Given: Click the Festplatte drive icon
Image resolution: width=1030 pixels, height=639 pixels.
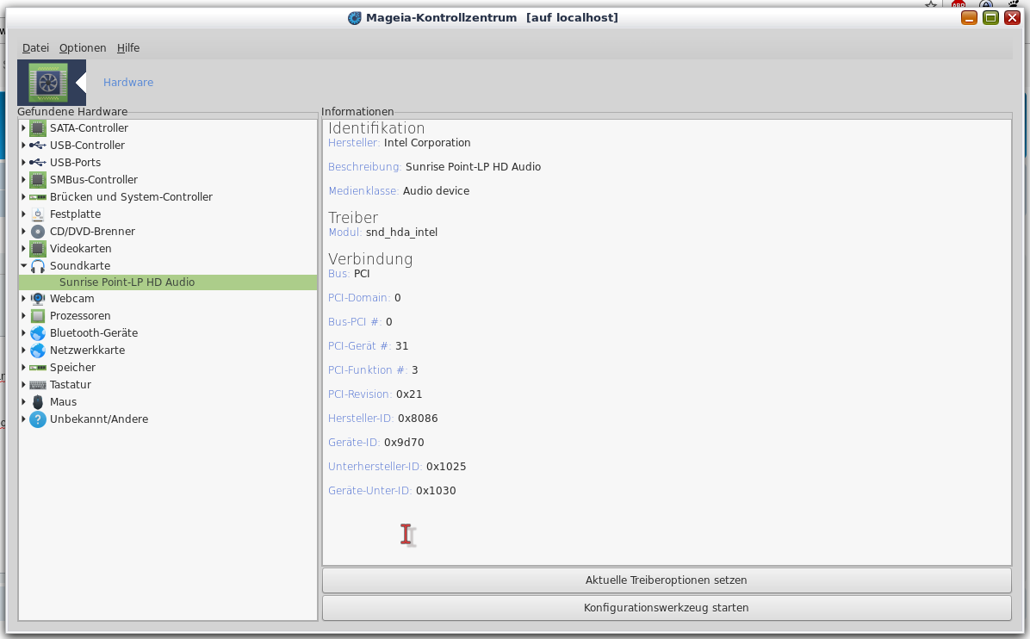Looking at the screenshot, I should (x=38, y=214).
